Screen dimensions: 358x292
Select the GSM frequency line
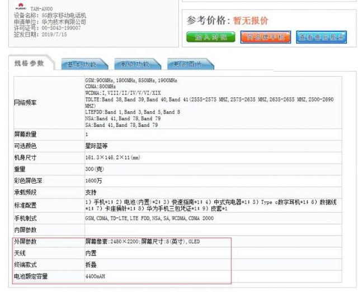[131, 81]
